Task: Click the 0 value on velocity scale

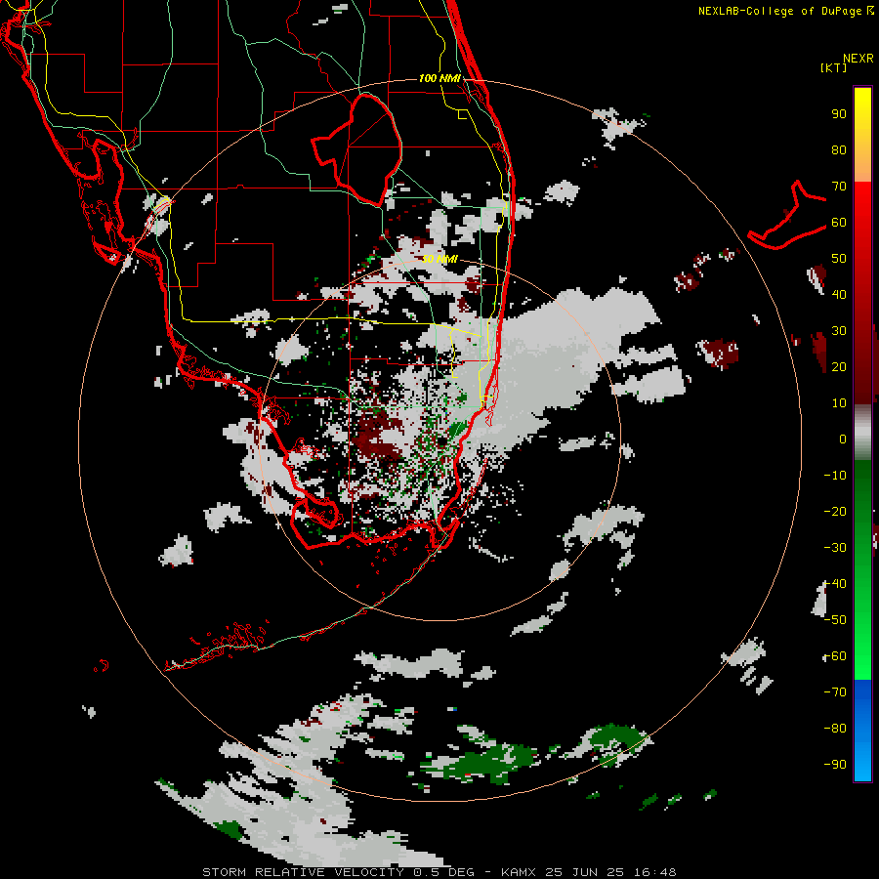Action: 843,439
